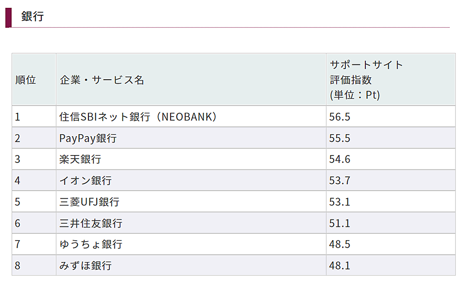This screenshot has height=281, width=463.
Task: Select the 三菱UFJ銀行 cell
Action: pyautogui.click(x=89, y=202)
